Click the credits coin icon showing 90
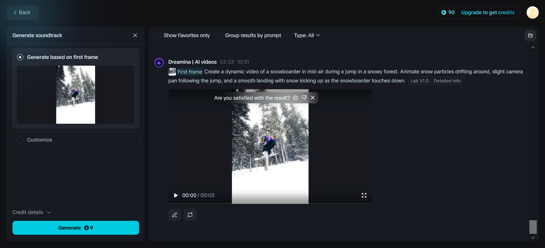Image resolution: width=545 pixels, height=248 pixels. coord(444,12)
